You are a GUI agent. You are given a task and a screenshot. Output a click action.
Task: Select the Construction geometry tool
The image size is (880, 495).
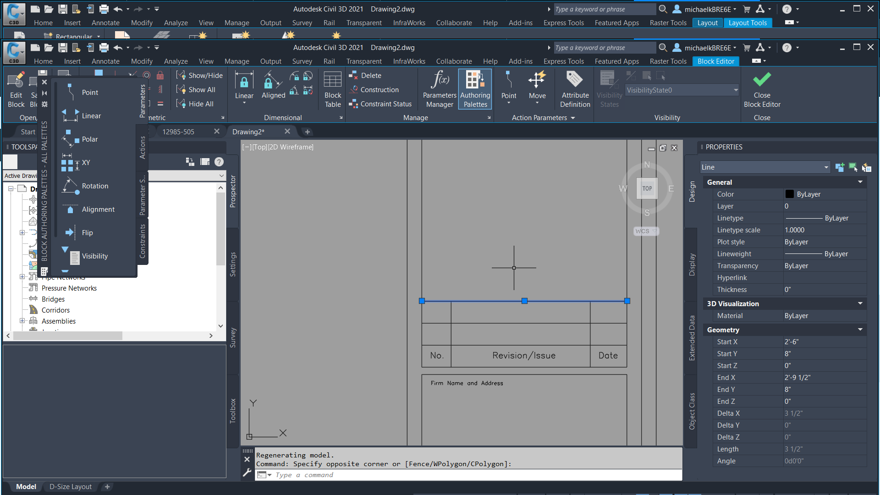380,90
